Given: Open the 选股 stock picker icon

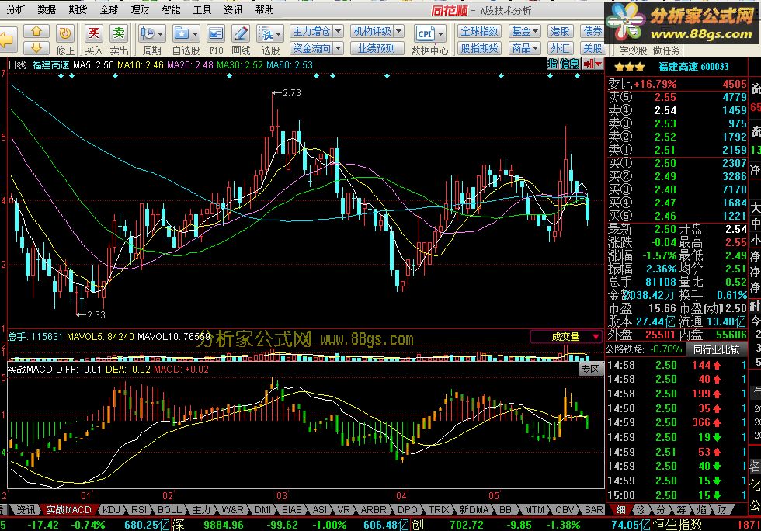Looking at the screenshot, I should pos(266,34).
